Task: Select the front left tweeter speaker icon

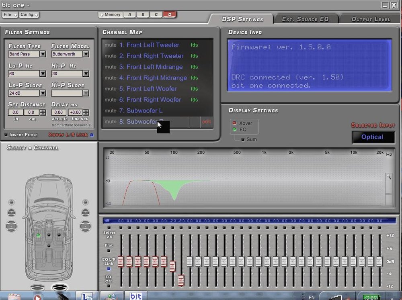Action: tap(11, 202)
